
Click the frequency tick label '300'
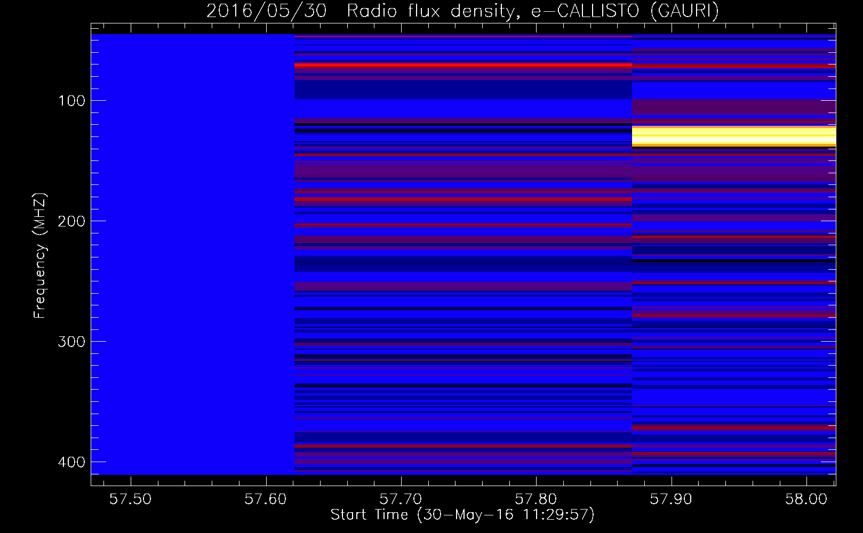coord(71,342)
